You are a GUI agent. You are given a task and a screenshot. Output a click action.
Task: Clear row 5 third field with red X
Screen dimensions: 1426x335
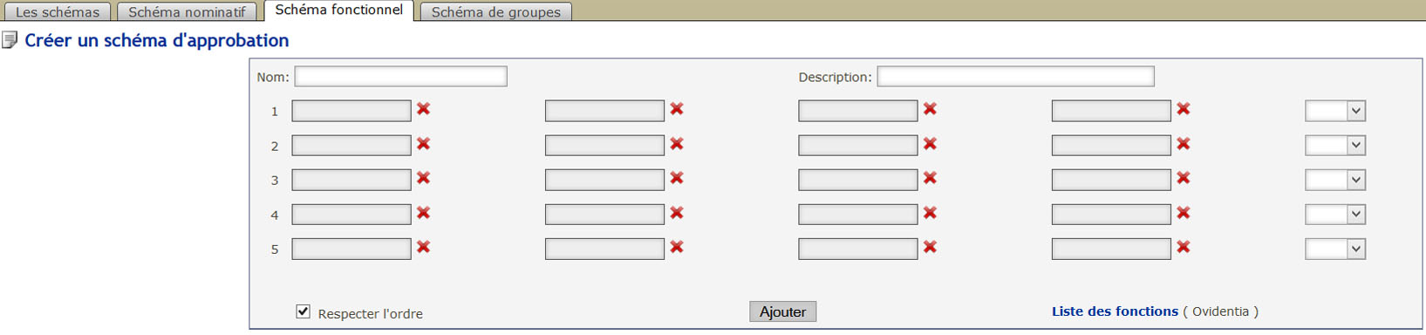930,247
